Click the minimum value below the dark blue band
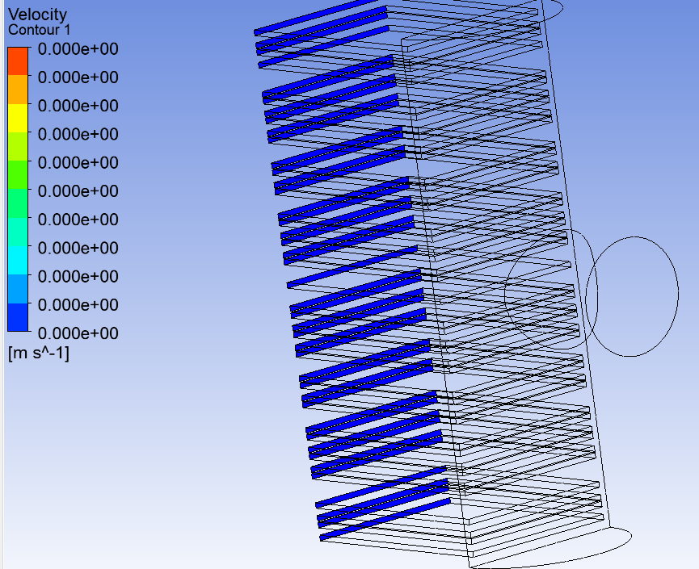This screenshot has width=699, height=569. tap(78, 333)
